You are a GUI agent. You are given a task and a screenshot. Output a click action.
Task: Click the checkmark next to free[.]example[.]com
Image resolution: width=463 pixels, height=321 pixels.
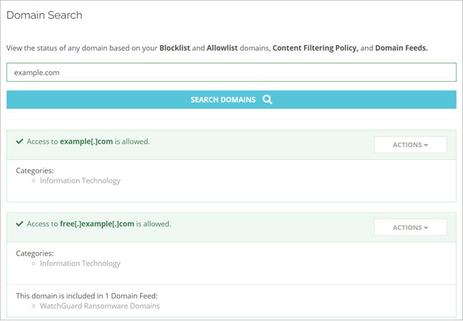[x=18, y=224]
